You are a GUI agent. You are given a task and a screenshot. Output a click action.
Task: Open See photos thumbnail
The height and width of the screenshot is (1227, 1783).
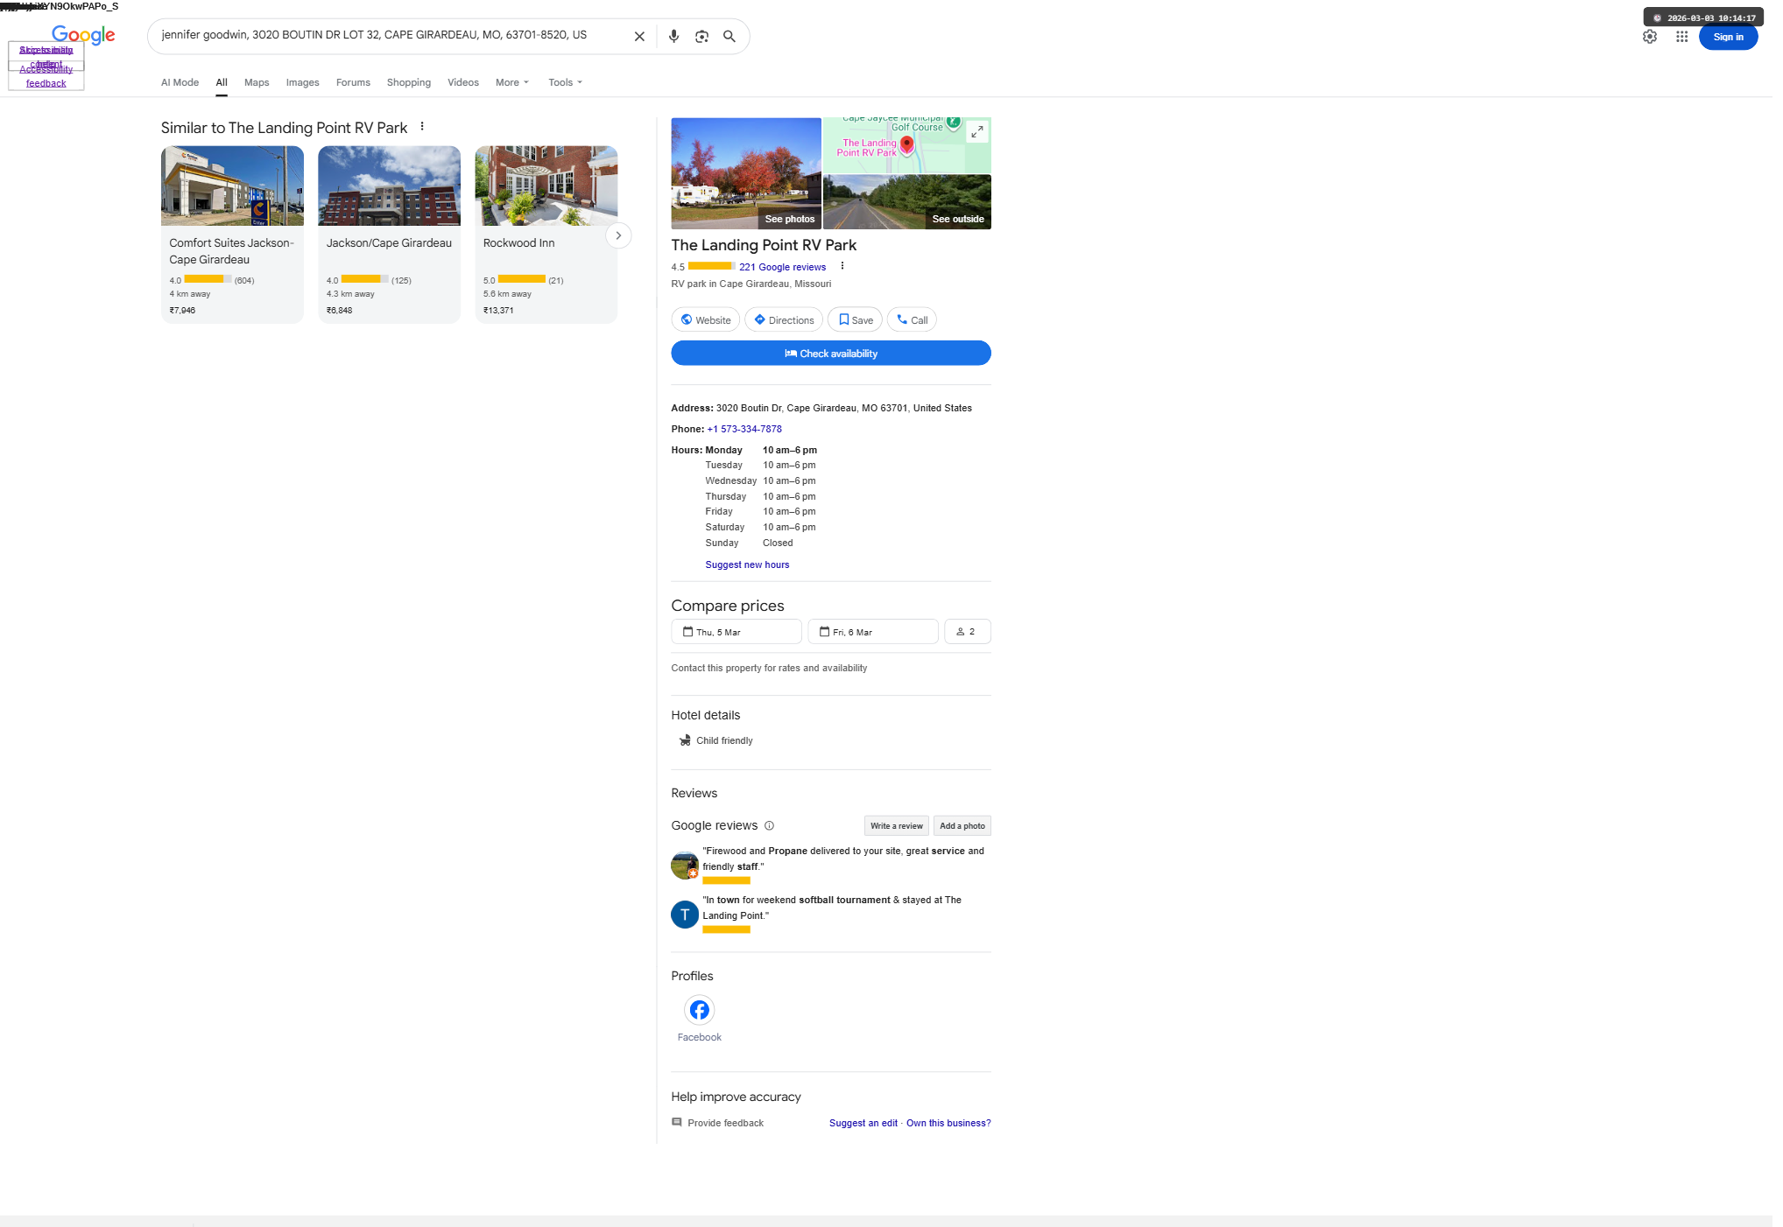pyautogui.click(x=746, y=173)
